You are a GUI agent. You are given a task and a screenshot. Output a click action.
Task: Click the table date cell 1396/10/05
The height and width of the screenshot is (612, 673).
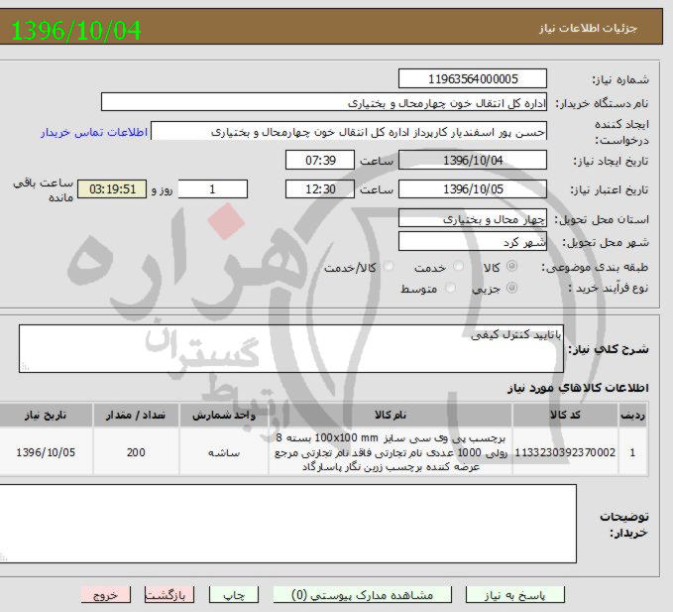pos(46,452)
